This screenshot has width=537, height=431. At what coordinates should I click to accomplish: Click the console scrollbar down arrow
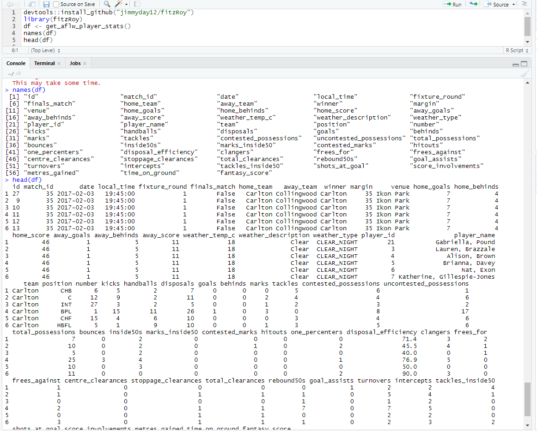click(527, 425)
